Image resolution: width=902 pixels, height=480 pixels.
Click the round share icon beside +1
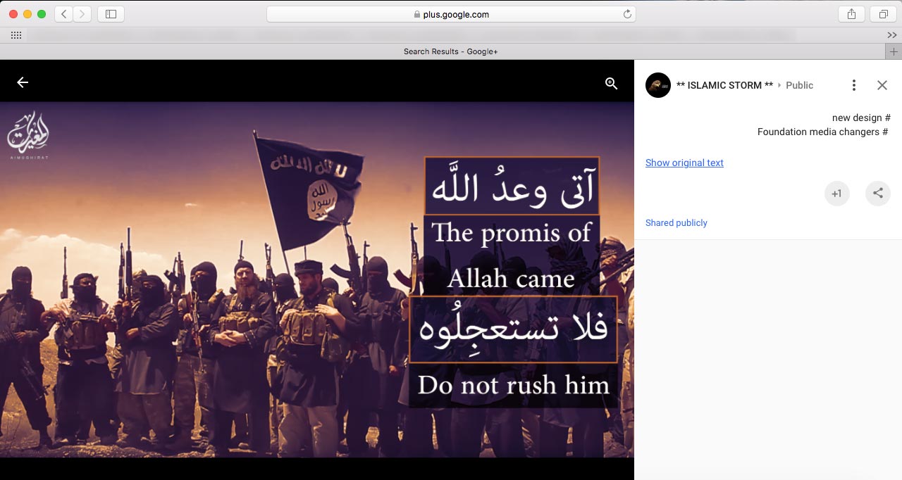(x=877, y=194)
